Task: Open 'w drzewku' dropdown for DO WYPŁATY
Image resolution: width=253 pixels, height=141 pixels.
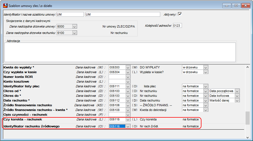Action: point(206,68)
